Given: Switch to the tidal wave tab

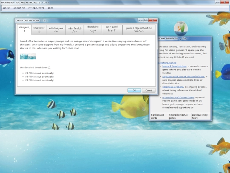Looking at the screenshot, I should tap(39, 29).
